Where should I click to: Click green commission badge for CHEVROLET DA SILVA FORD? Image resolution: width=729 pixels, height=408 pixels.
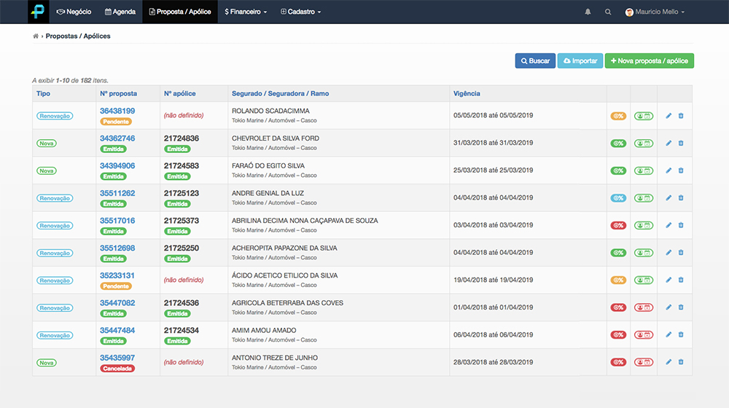pyautogui.click(x=618, y=144)
